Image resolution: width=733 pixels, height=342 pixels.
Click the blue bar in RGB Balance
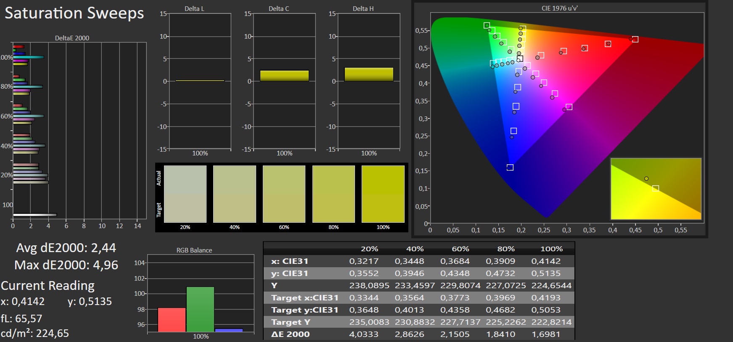[229, 330]
